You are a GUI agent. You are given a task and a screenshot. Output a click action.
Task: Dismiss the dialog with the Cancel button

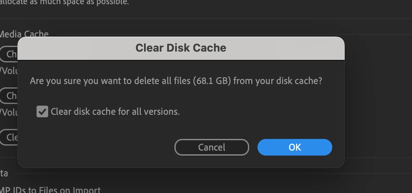211,147
